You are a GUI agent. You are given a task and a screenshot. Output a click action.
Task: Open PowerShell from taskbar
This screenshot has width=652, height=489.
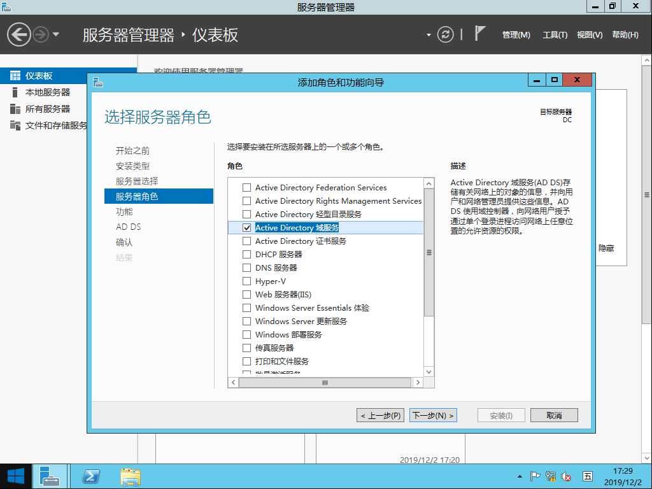90,476
